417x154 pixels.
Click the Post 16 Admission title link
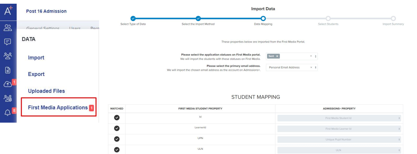46,11
